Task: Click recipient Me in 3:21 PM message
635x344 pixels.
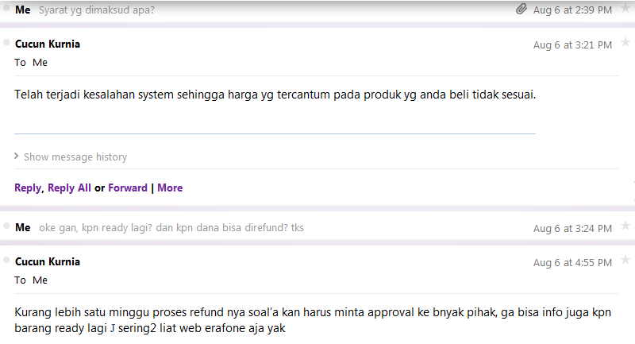Action: (x=40, y=63)
